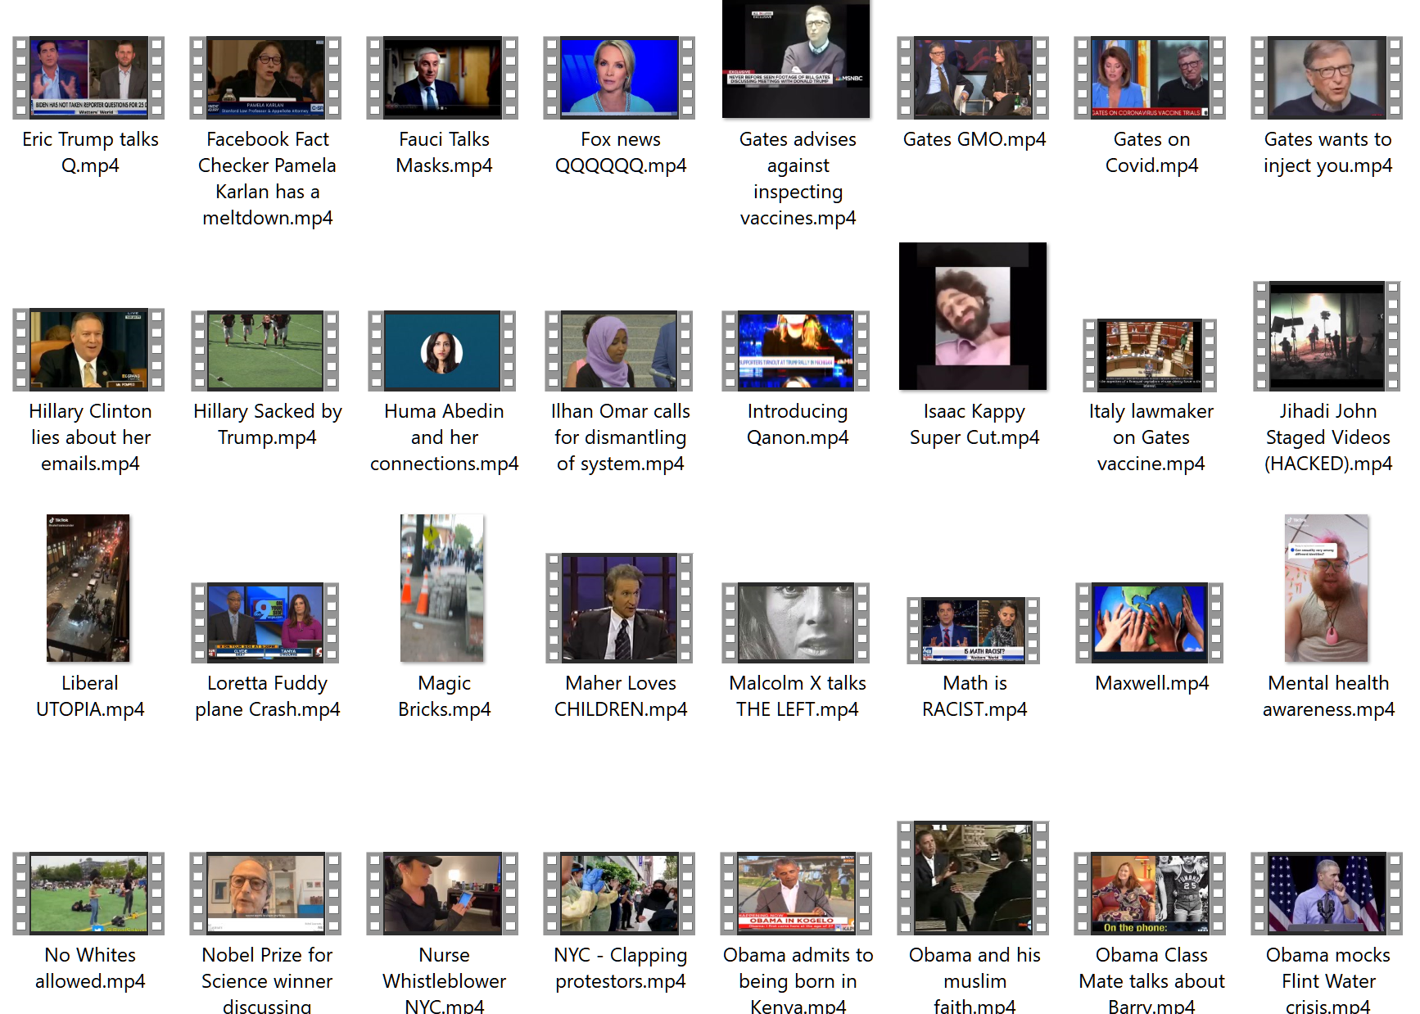Click the Gates wants to inject you thumbnail
Screen dimensions: 1420x1014
coord(1327,78)
